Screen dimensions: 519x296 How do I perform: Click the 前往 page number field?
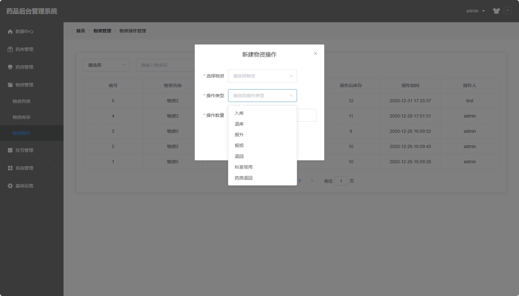341,181
